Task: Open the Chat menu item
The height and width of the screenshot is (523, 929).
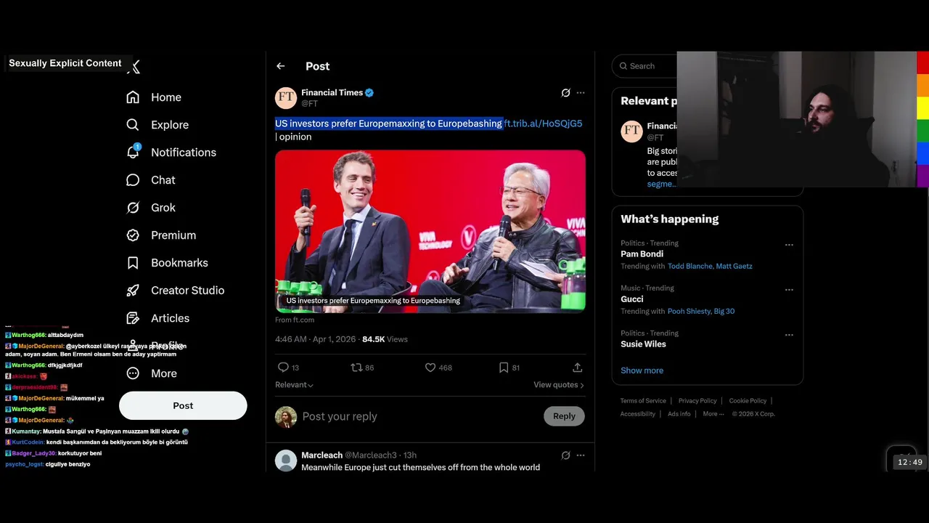Action: (163, 180)
